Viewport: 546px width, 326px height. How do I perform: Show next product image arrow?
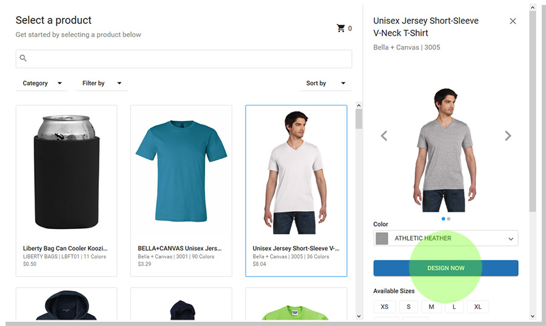pyautogui.click(x=508, y=136)
